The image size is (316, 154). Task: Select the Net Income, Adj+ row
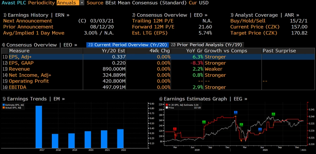pyautogui.click(x=158, y=75)
